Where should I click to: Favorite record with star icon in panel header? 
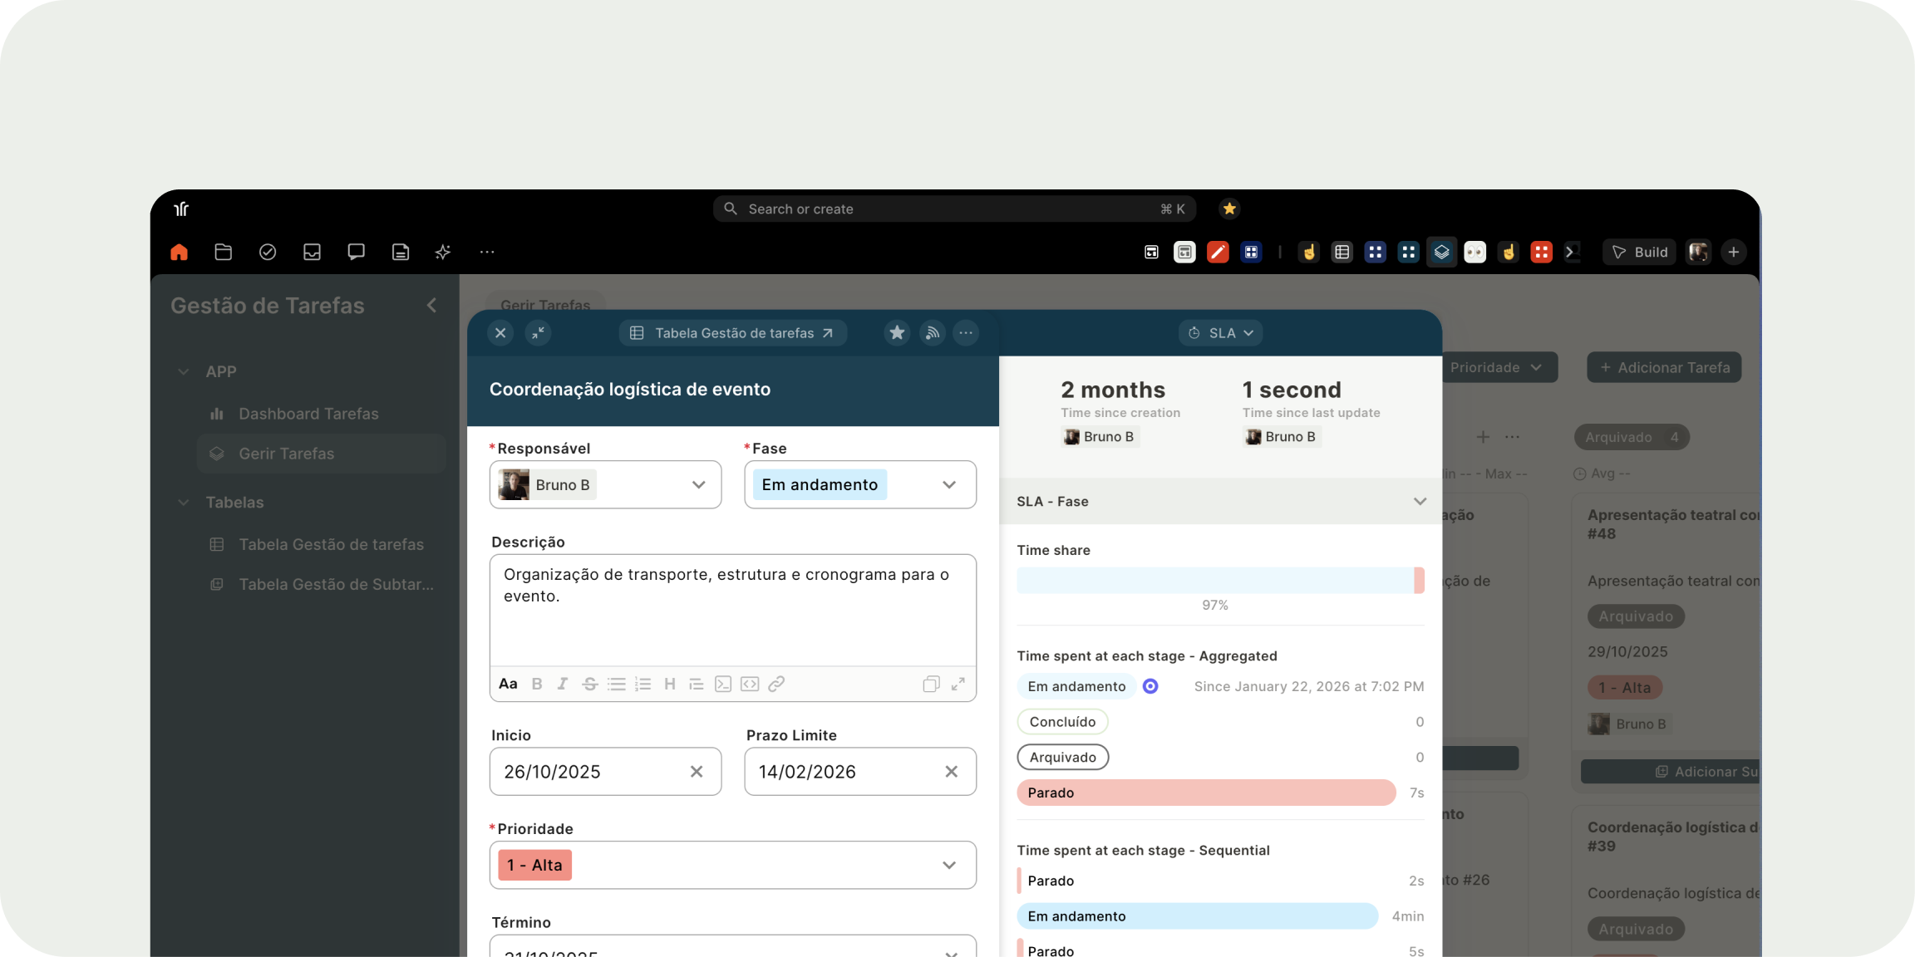[897, 333]
